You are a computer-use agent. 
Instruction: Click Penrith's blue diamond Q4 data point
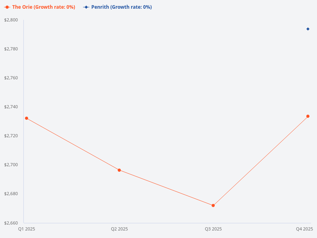(308, 29)
